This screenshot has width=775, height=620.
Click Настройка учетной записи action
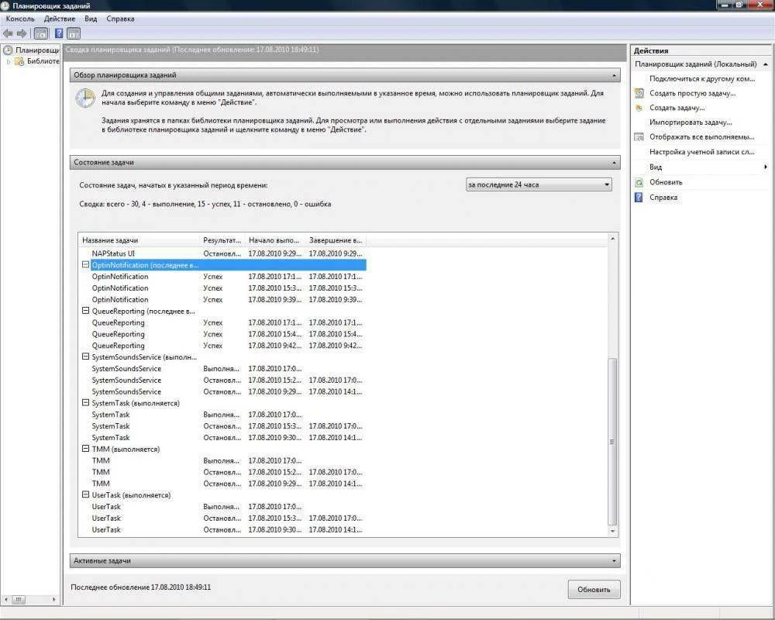[702, 152]
